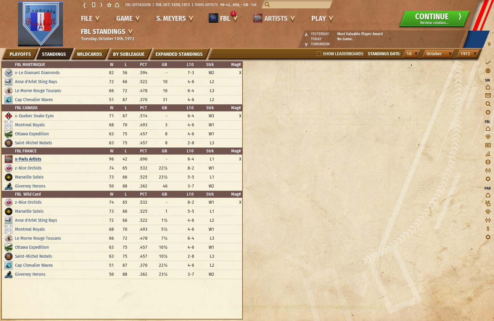
Task: Open the bar chart statistics icon in sidebar
Action: tap(488, 154)
